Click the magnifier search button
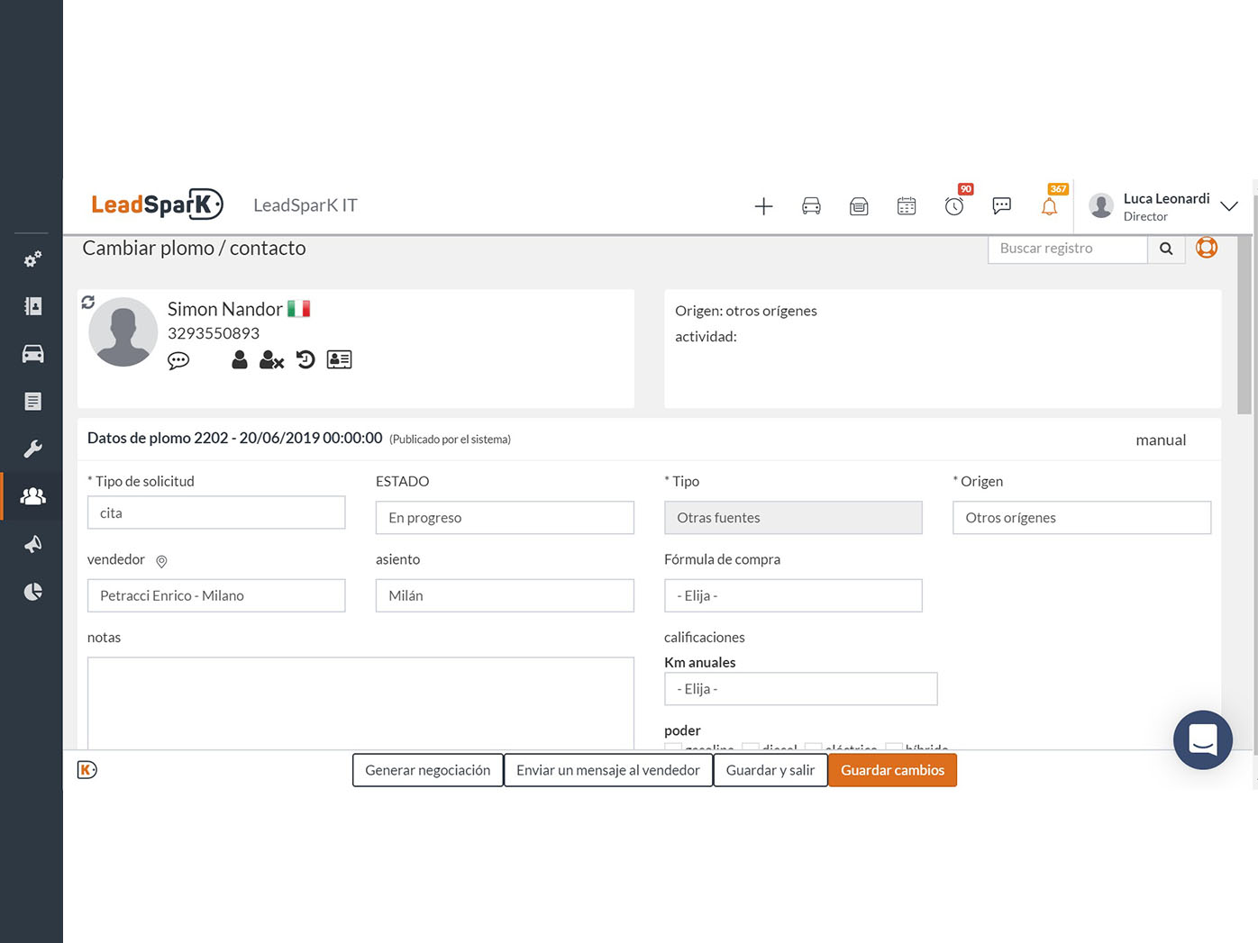This screenshot has width=1258, height=943. [1166, 249]
